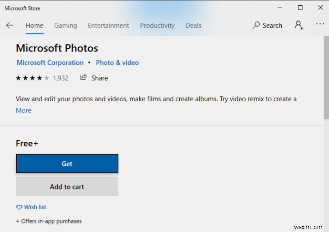Open the Search magnifier icon
Image resolution: width=329 pixels, height=232 pixels.
(x=257, y=25)
